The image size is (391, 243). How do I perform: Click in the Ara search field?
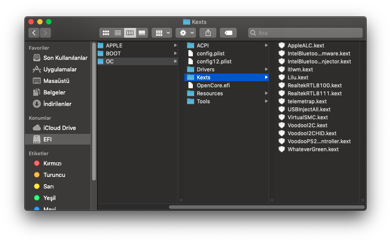click(x=306, y=33)
